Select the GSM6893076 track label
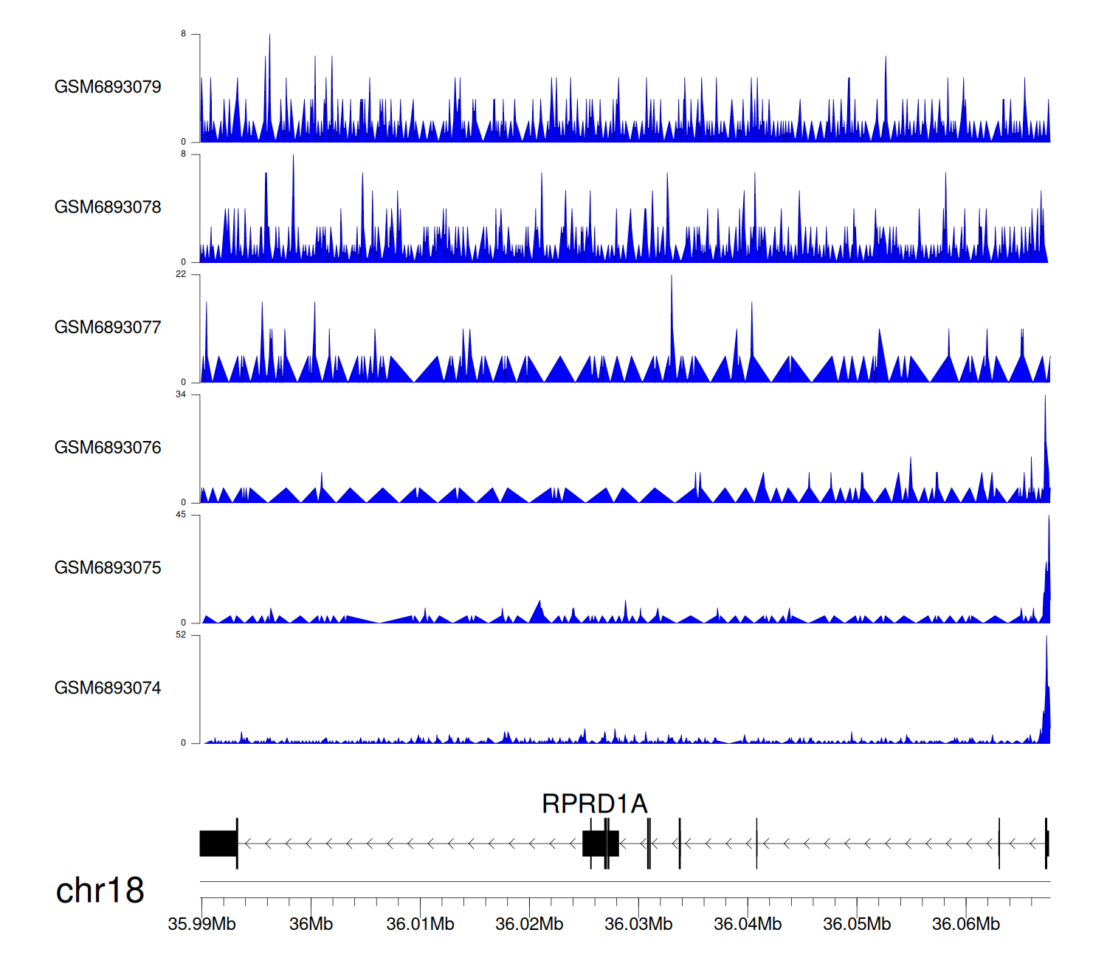This screenshot has height=975, width=1107. (x=108, y=448)
